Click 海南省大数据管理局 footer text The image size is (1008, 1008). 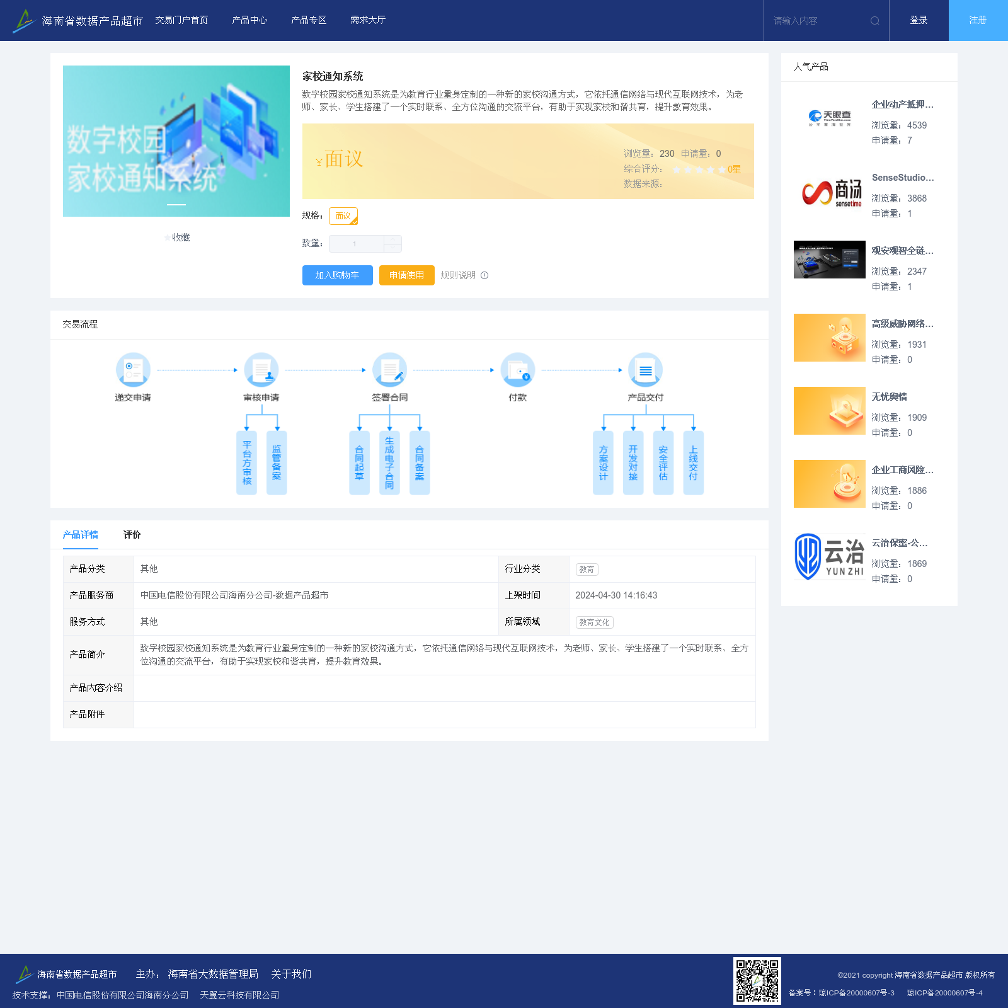pyautogui.click(x=213, y=974)
